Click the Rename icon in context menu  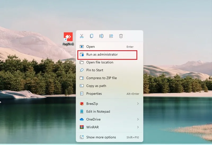pyautogui.click(x=101, y=36)
